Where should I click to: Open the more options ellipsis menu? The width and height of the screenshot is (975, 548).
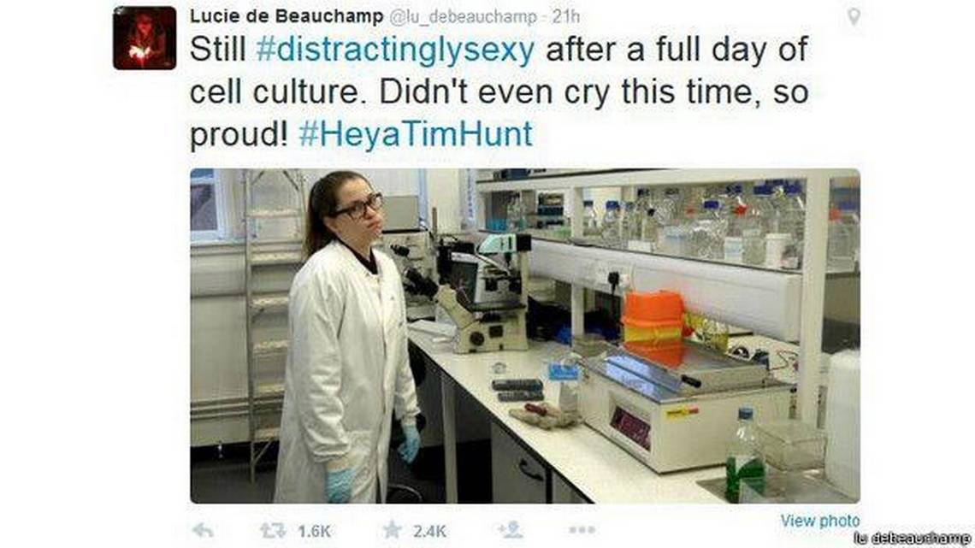pos(582,530)
